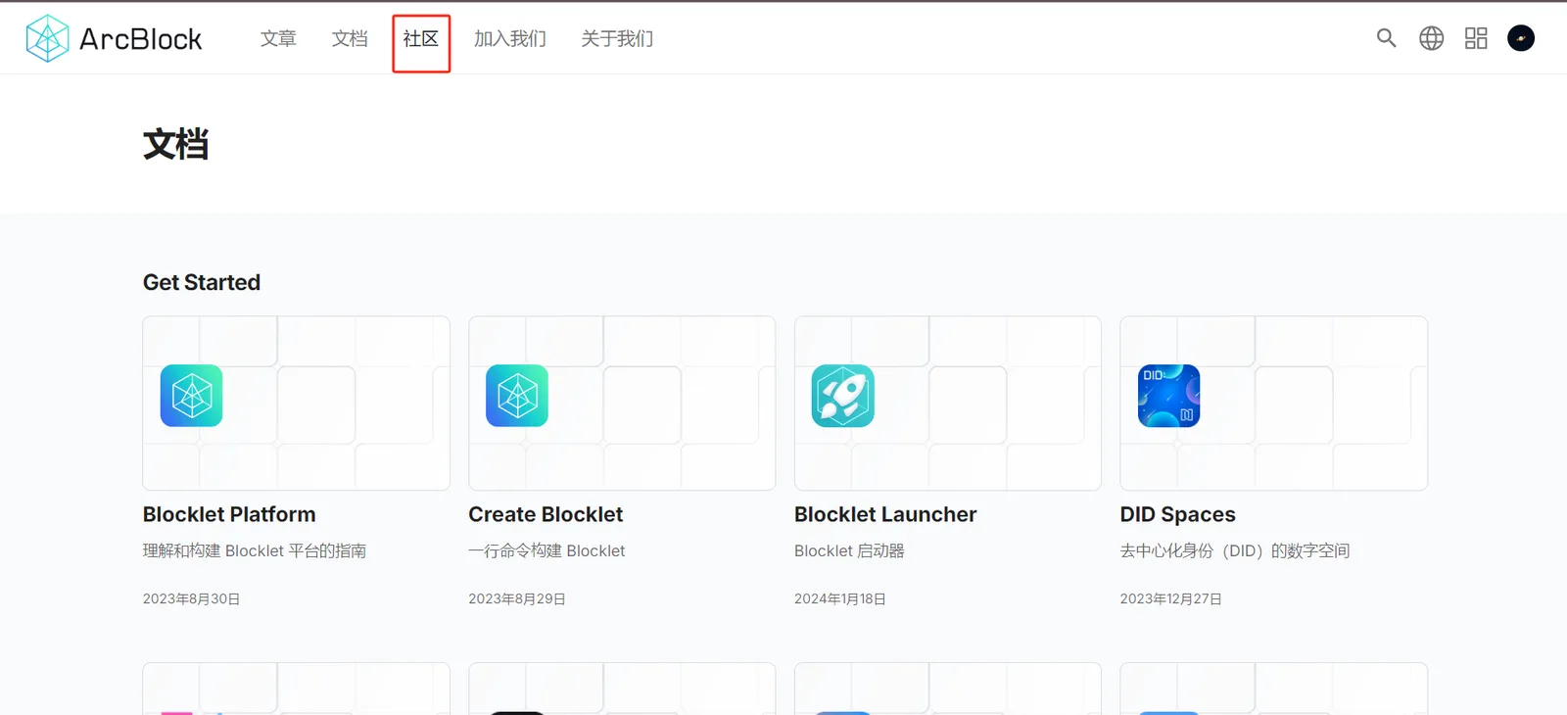Click the date 2023年8月29日
This screenshot has height=715, width=1567.
pyautogui.click(x=517, y=598)
